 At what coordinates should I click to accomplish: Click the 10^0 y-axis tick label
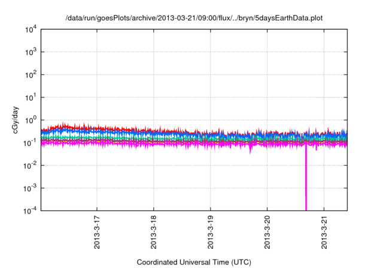31,120
